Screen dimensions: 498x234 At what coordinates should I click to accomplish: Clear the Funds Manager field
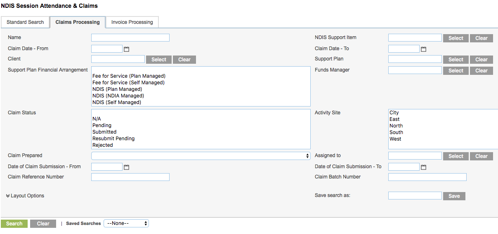(481, 71)
